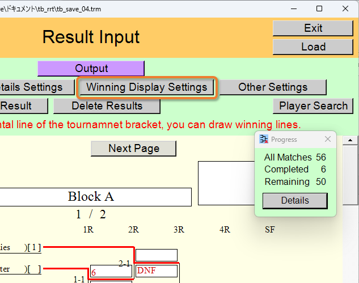Click the vertical scrollbar up arrow

pos(350,140)
